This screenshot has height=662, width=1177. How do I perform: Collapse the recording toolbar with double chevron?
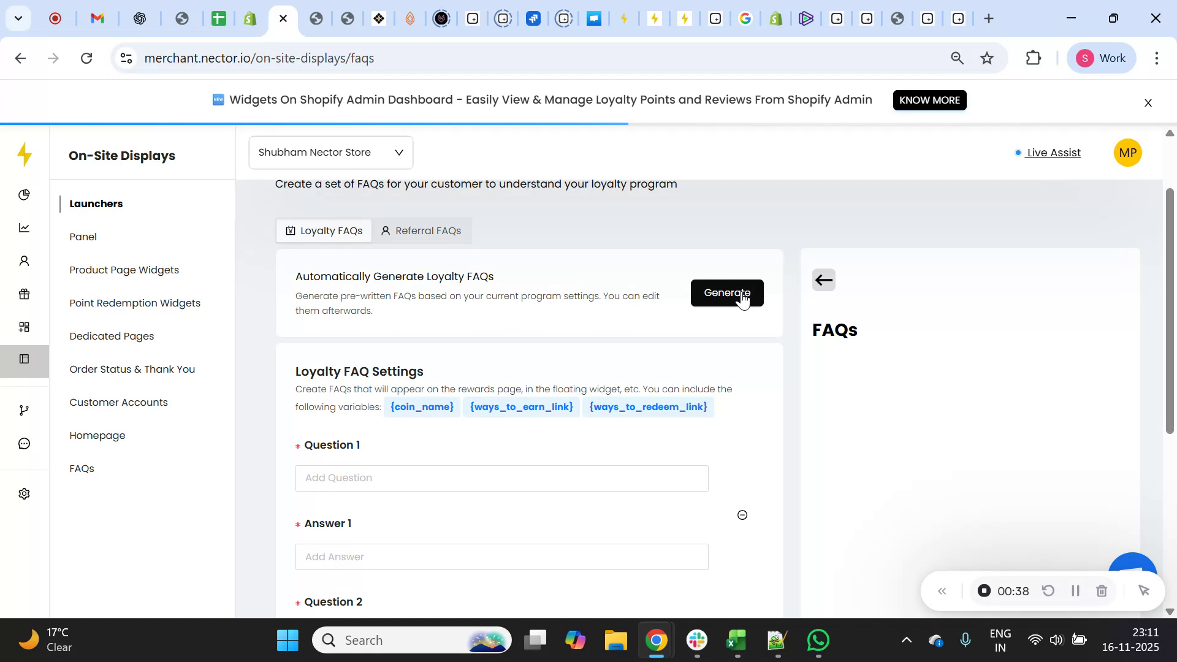(x=942, y=590)
